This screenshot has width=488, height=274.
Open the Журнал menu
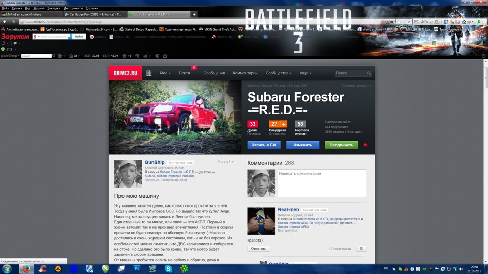[39, 8]
